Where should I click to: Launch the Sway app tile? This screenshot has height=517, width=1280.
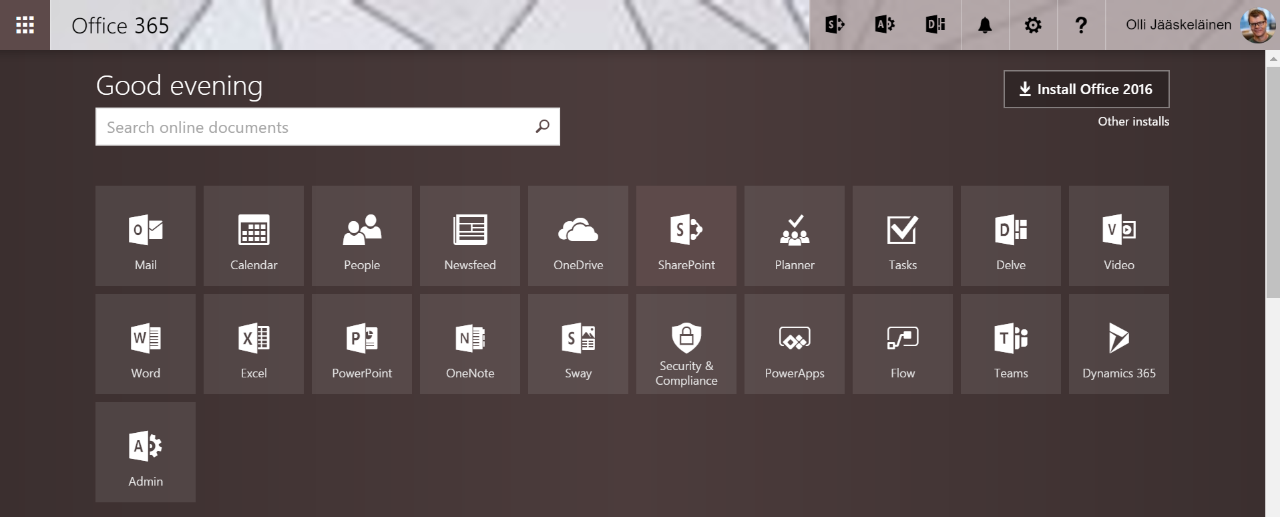point(578,344)
